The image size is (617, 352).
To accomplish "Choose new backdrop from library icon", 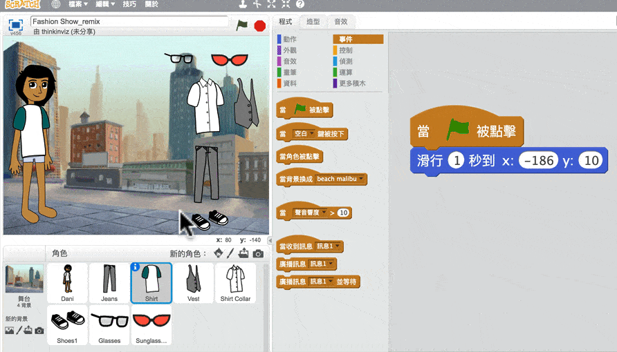I will (10, 331).
